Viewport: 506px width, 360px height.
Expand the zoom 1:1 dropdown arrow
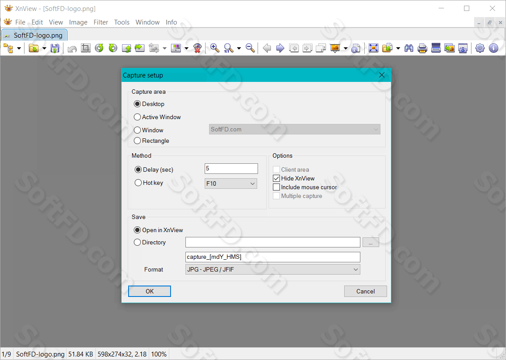239,49
